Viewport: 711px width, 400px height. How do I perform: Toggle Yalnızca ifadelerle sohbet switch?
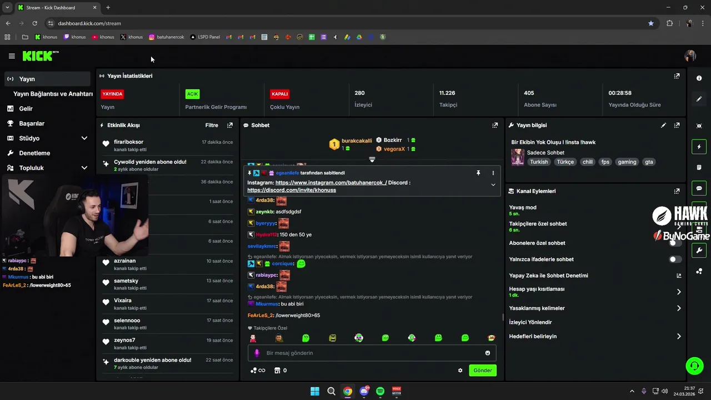coord(675,259)
